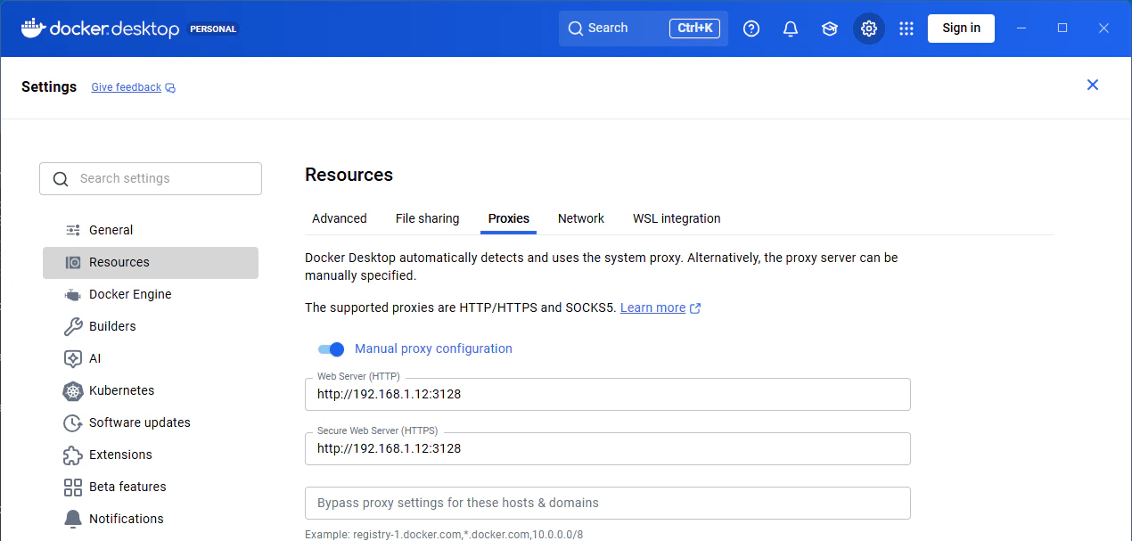The width and height of the screenshot is (1132, 541).
Task: Click the Extensions puzzle piece icon
Action: pos(73,455)
